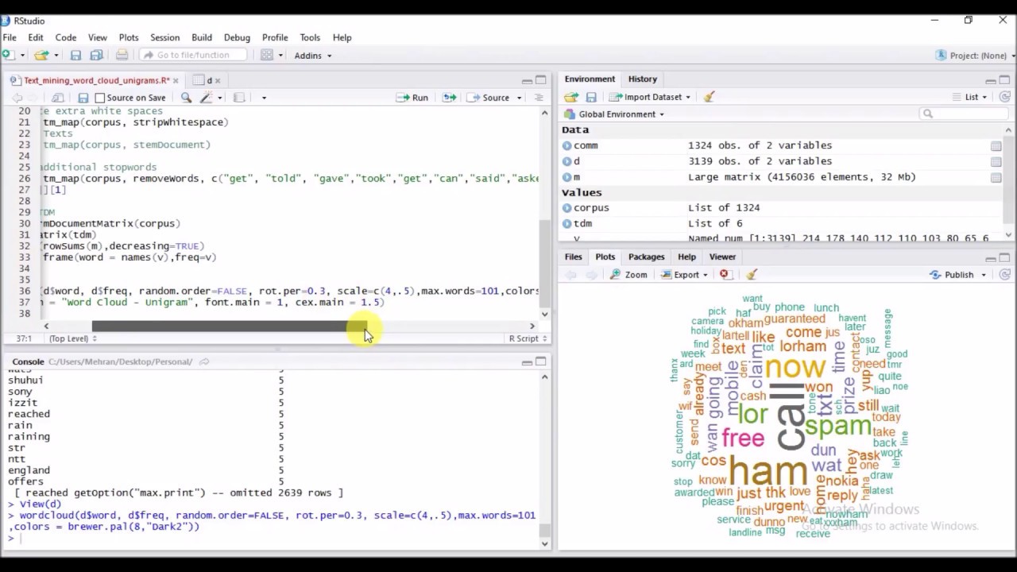The width and height of the screenshot is (1017, 572).
Task: Click the Save All documents icon
Action: [96, 55]
